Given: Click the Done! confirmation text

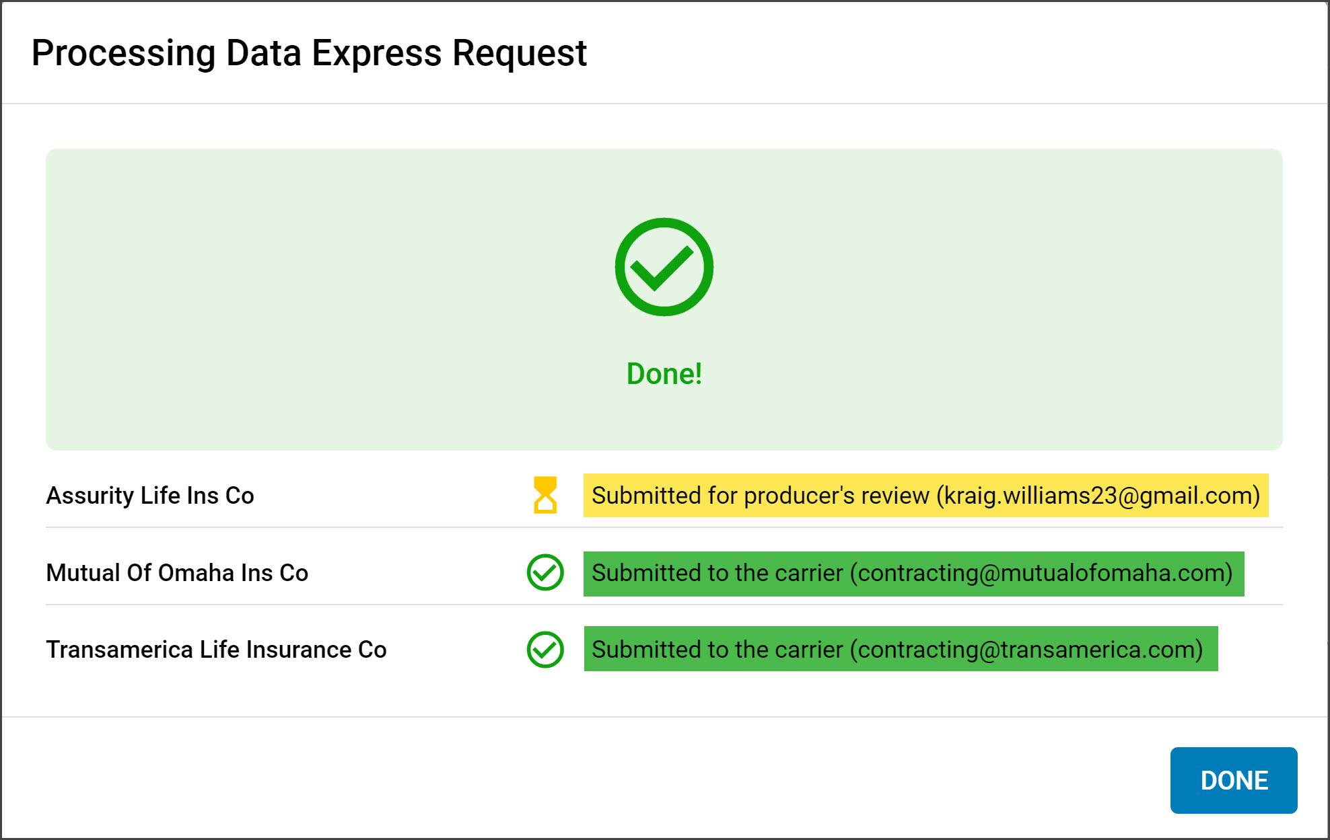Looking at the screenshot, I should tap(664, 374).
